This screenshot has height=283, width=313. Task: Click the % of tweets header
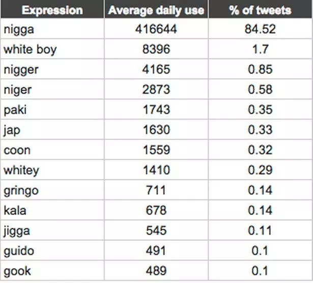pos(260,9)
